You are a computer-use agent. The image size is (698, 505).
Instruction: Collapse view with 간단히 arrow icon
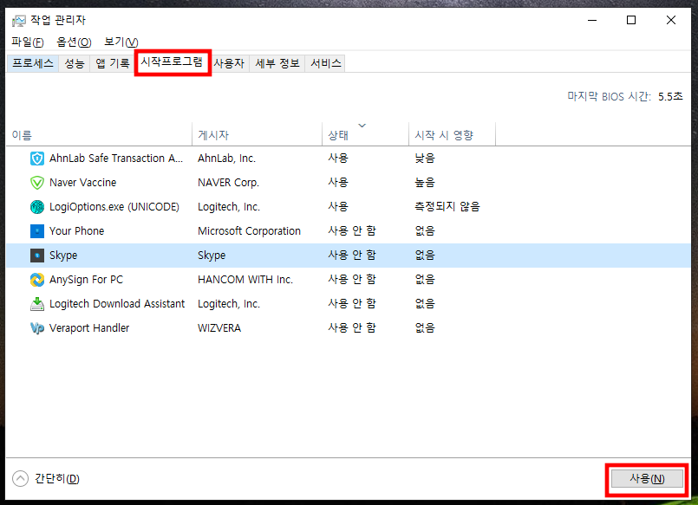tap(20, 479)
